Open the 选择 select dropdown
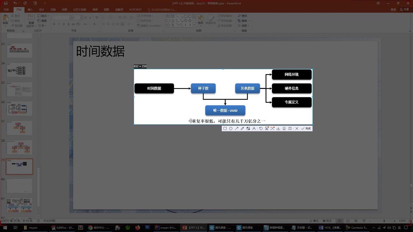 [244, 25]
